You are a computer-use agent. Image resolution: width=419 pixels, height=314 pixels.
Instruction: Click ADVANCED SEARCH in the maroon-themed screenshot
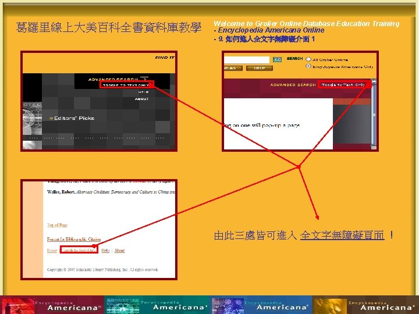pyautogui.click(x=293, y=85)
